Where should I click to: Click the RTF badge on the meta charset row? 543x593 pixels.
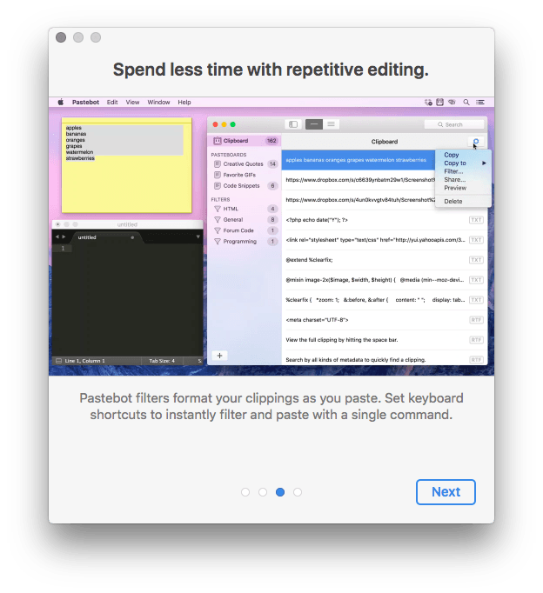[476, 320]
